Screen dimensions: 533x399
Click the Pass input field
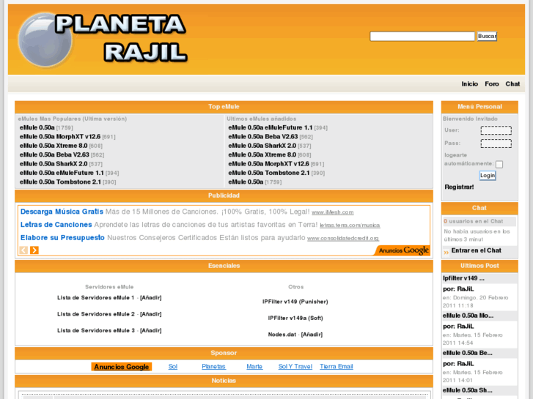[x=496, y=143]
